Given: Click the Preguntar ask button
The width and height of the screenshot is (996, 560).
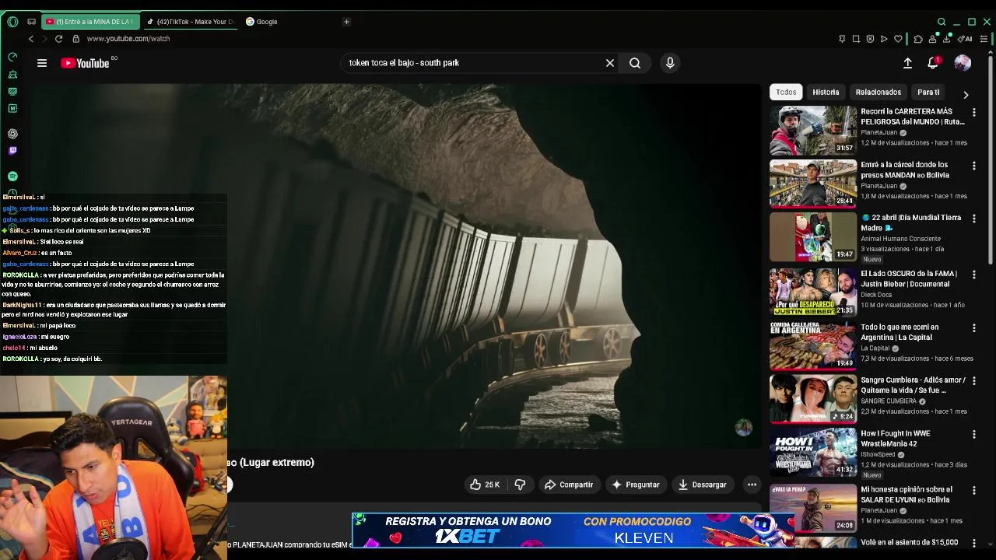Looking at the screenshot, I should [x=636, y=485].
